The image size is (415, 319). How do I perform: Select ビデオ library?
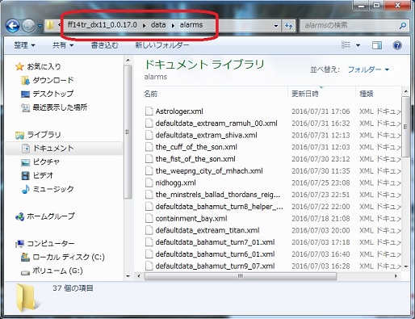(x=43, y=175)
